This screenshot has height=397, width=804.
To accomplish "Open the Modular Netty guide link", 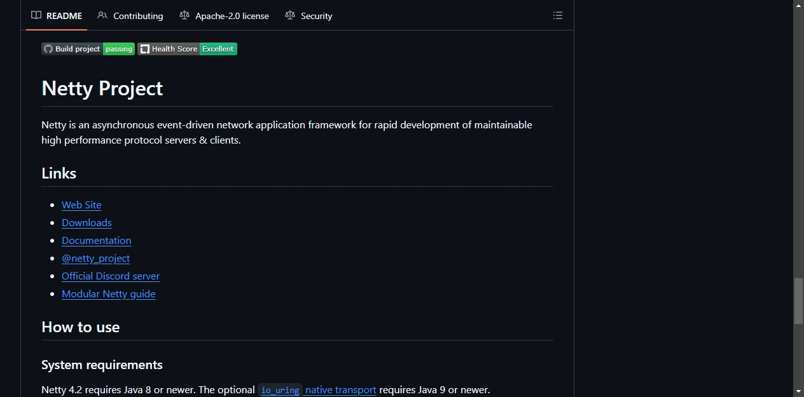I will [109, 293].
